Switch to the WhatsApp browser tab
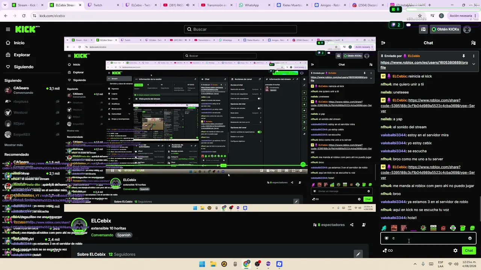 (x=252, y=5)
